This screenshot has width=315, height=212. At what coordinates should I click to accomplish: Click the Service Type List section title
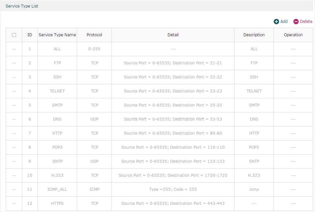pyautogui.click(x=22, y=6)
